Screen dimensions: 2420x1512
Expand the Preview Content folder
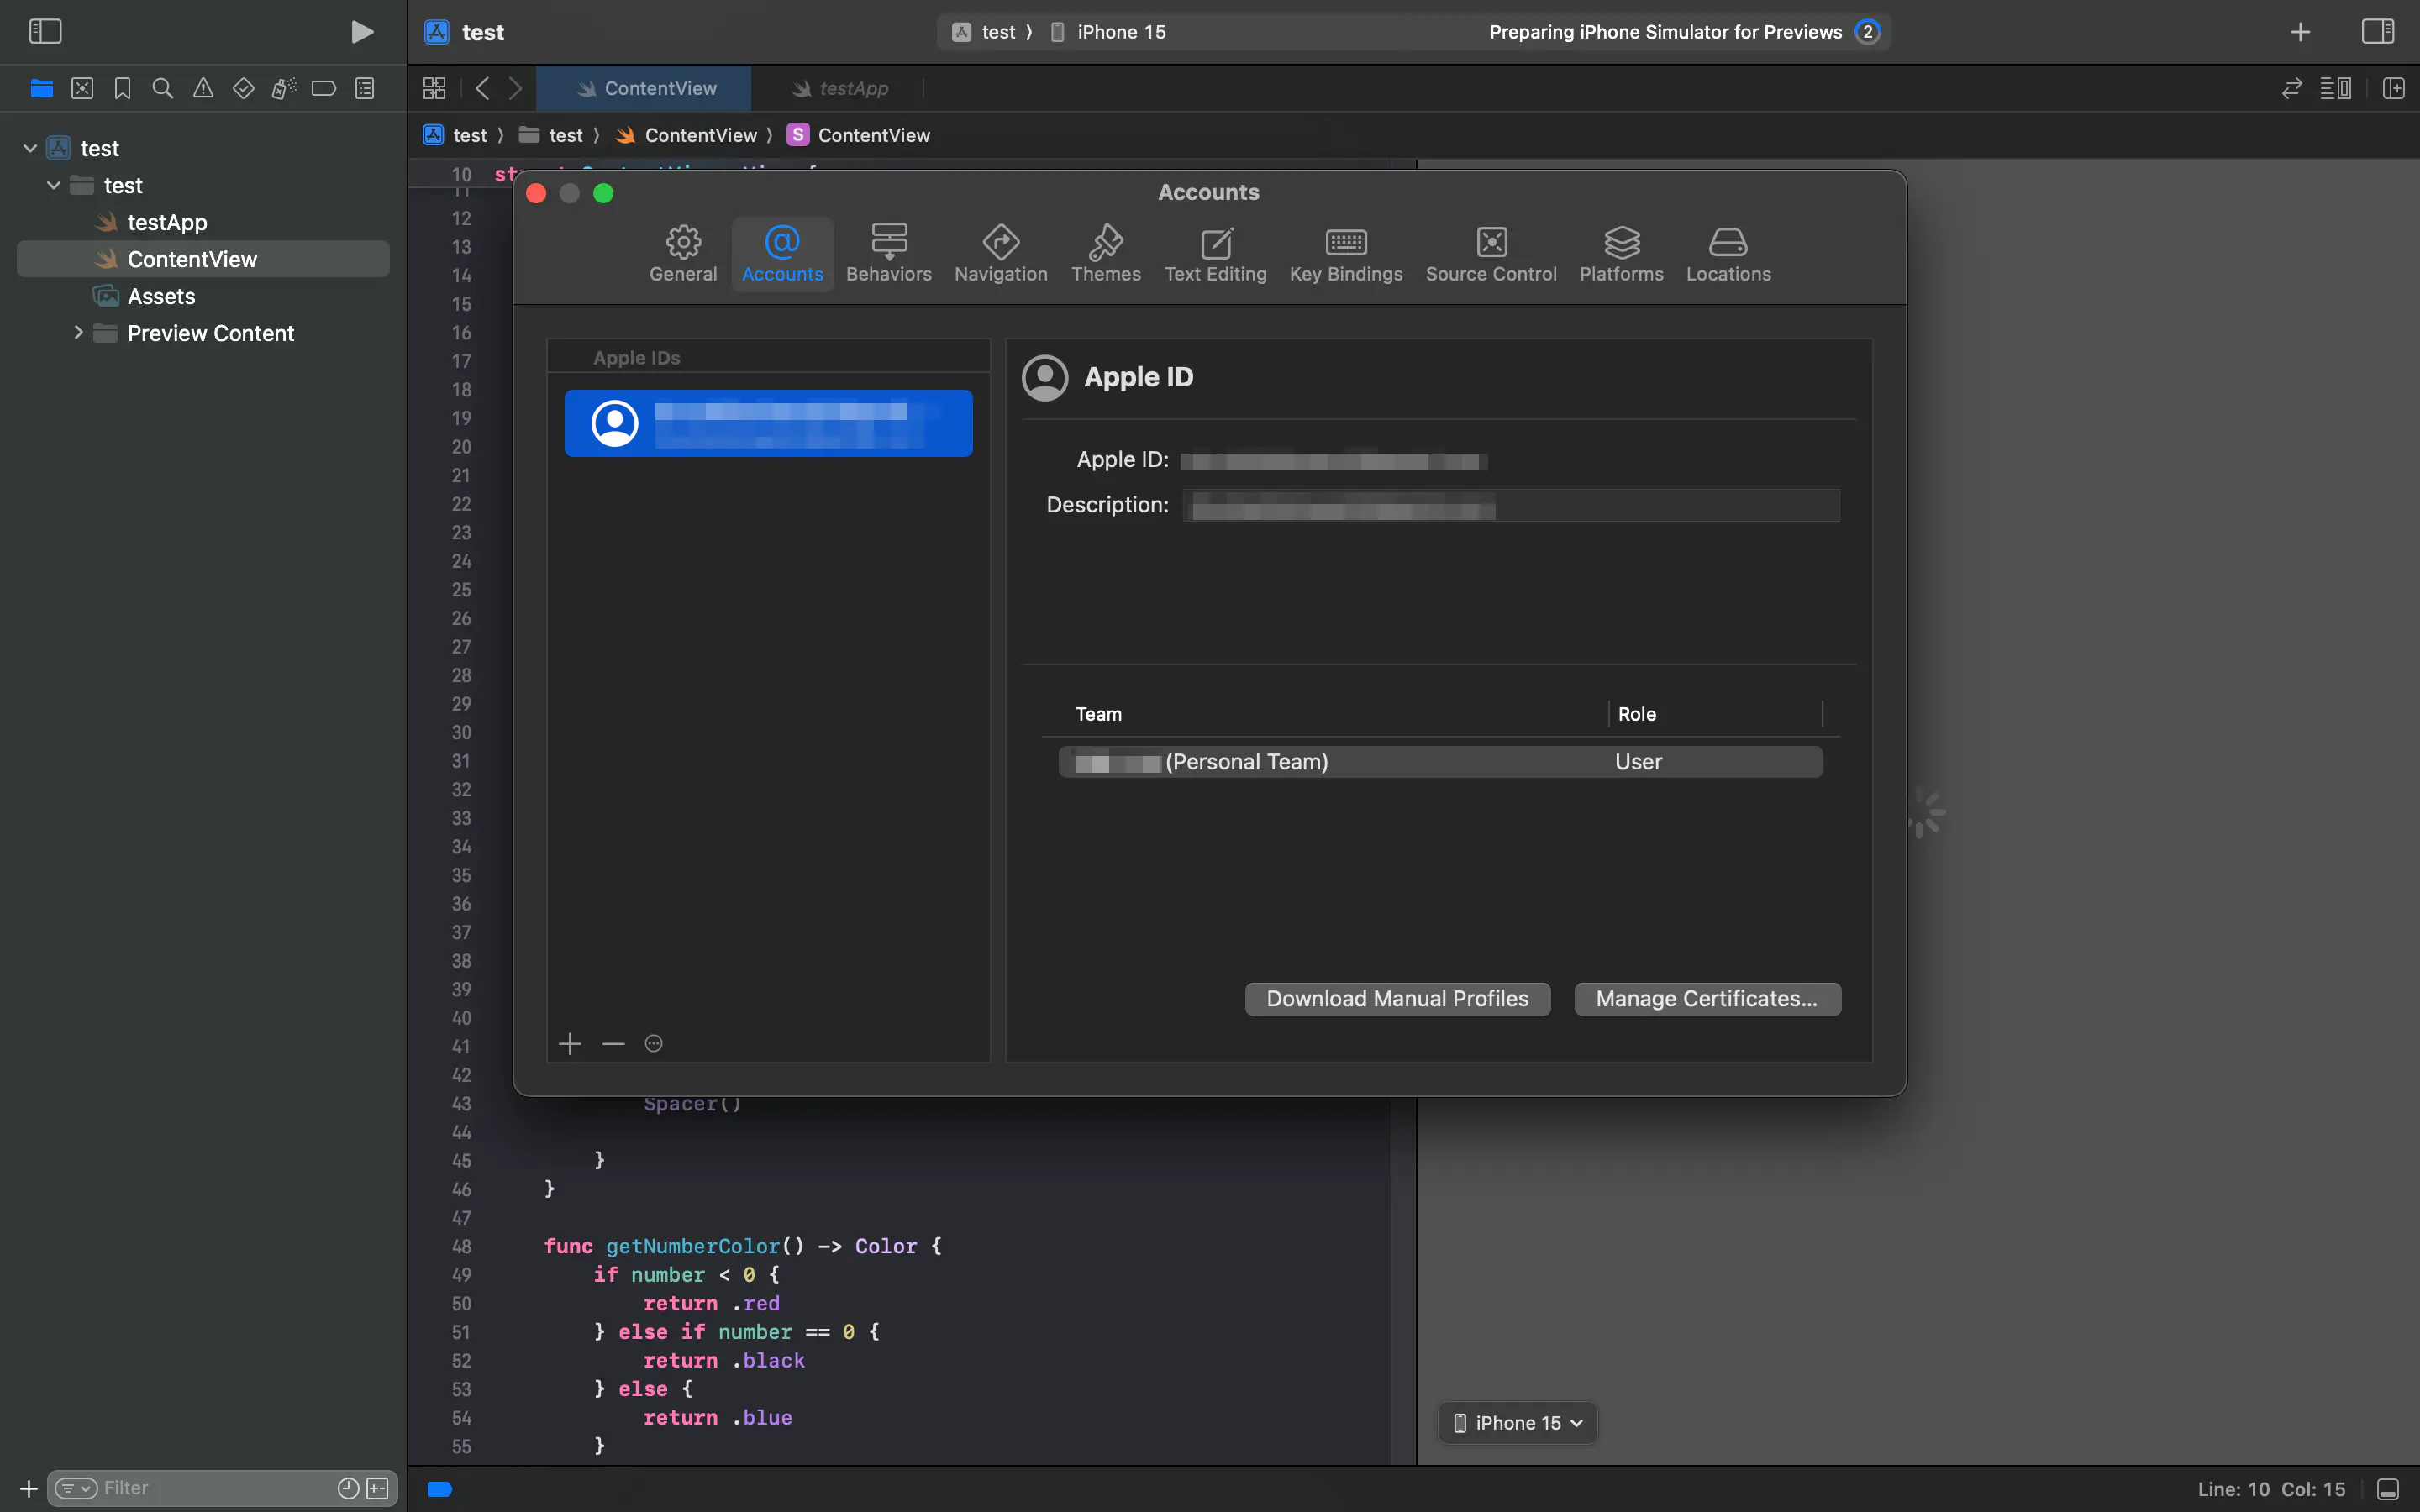(78, 333)
